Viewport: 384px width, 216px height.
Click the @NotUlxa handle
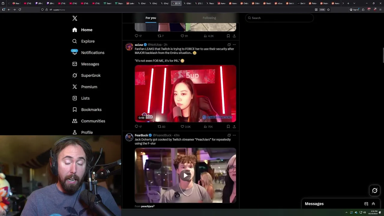[x=154, y=45]
